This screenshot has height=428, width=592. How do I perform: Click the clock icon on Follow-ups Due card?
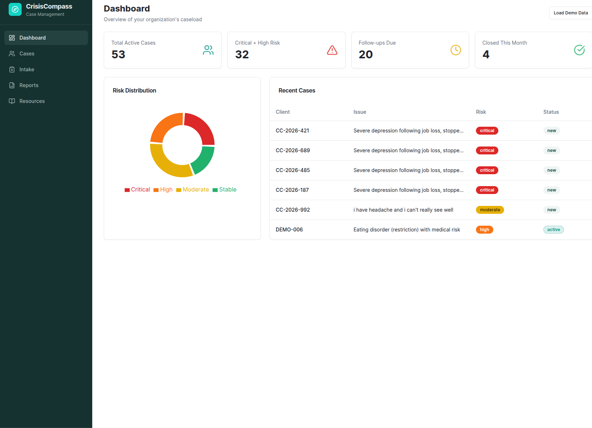click(456, 50)
